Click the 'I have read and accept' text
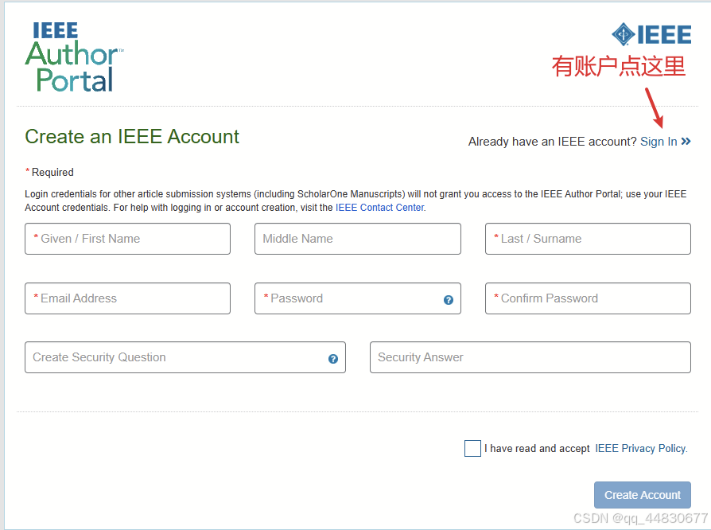 (537, 448)
